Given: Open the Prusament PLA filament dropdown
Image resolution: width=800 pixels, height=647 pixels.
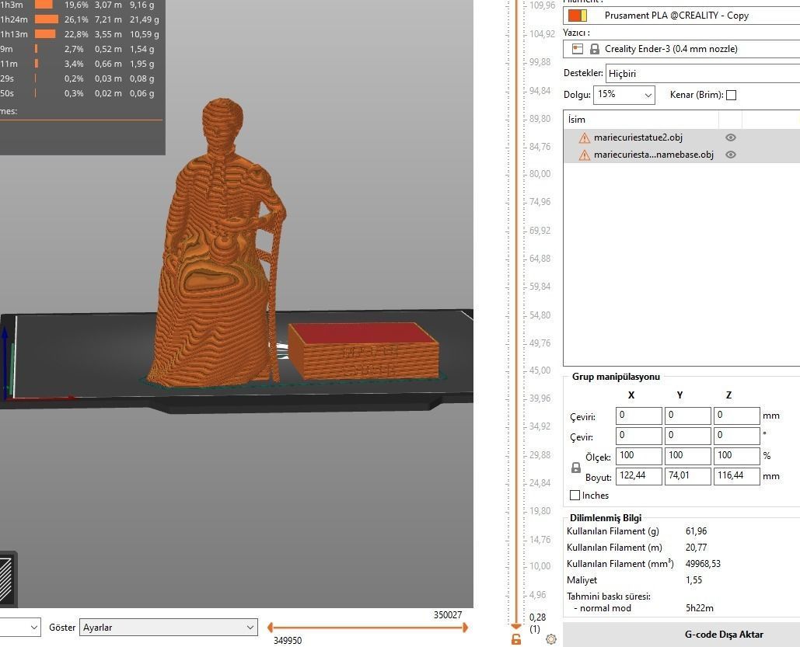Looking at the screenshot, I should click(682, 16).
